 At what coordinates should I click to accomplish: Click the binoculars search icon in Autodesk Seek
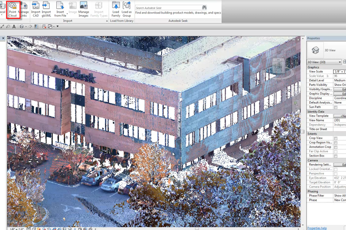[x=204, y=8]
